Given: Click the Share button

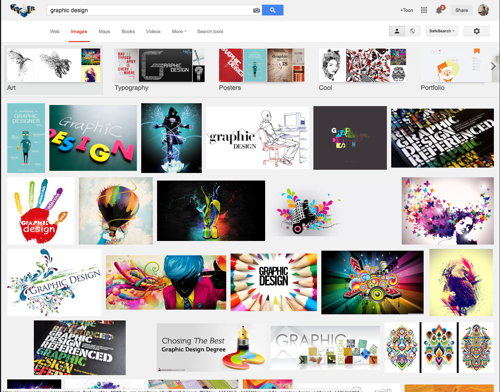Looking at the screenshot, I should point(461,10).
